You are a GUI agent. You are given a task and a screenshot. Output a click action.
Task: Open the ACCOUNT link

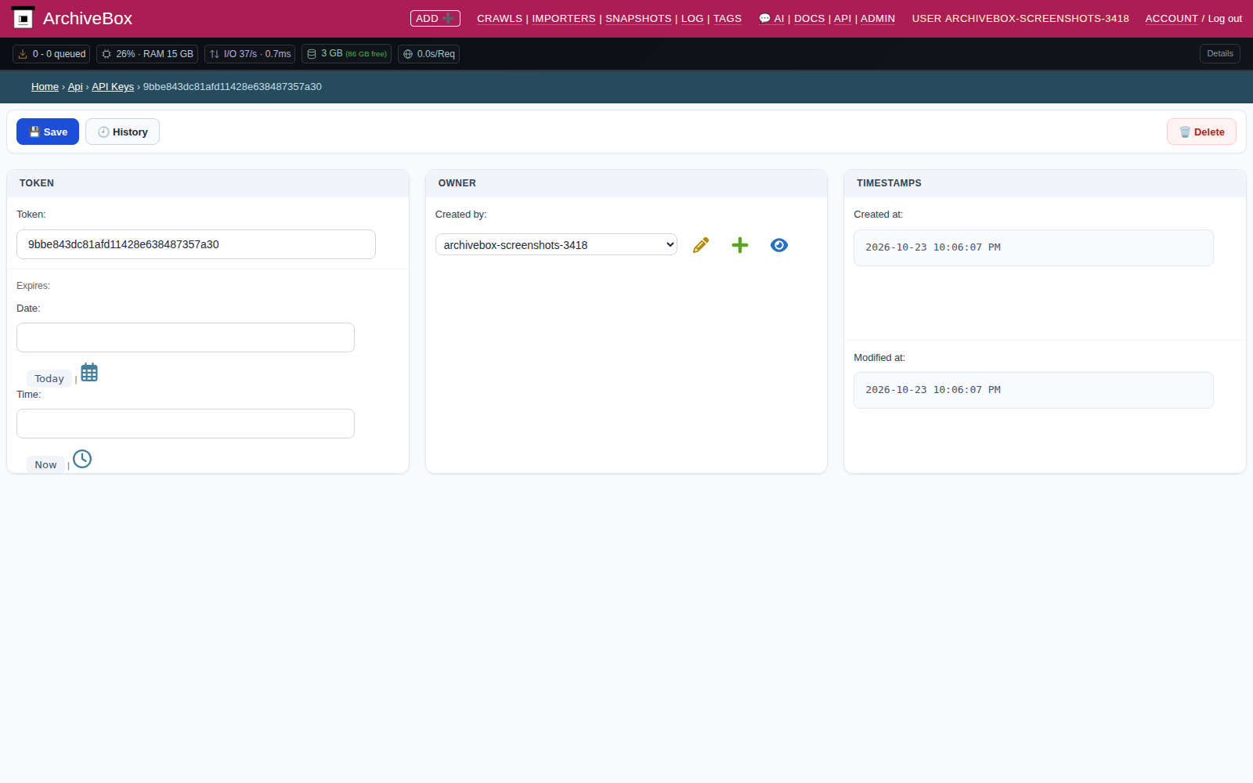point(1172,18)
